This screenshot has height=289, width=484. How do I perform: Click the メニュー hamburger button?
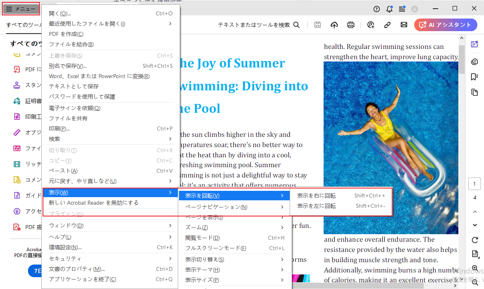[x=21, y=9]
